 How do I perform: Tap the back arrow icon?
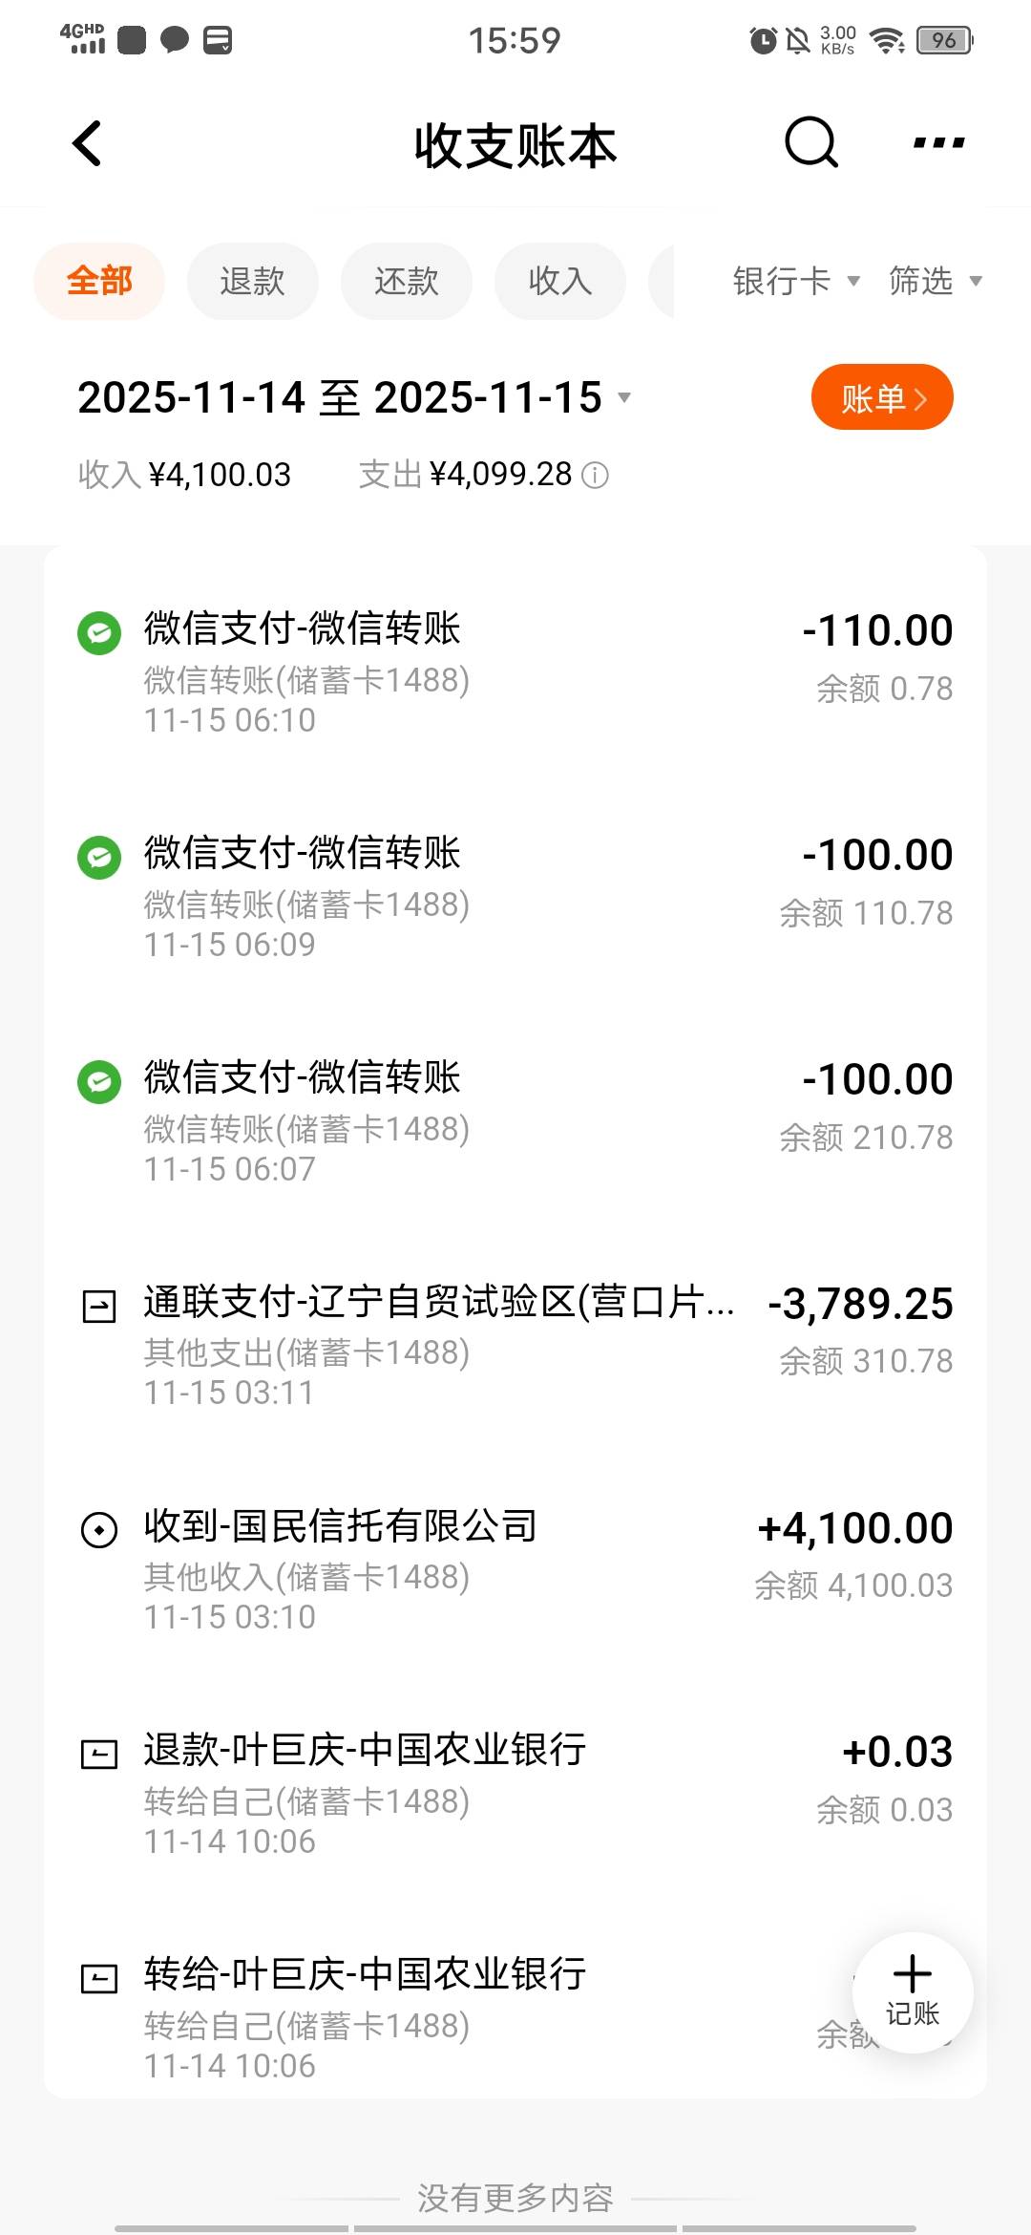point(88,144)
